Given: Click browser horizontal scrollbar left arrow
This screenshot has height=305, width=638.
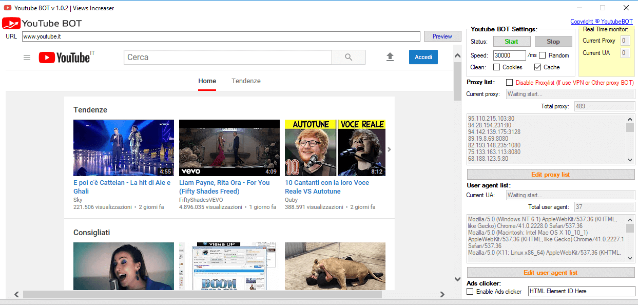Looking at the screenshot, I should (16, 294).
